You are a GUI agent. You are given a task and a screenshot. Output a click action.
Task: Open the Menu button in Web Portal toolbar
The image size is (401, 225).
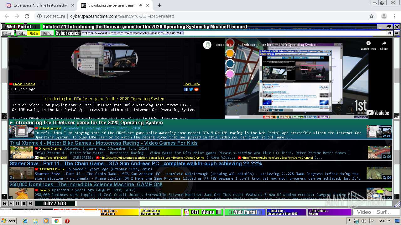[47, 33]
